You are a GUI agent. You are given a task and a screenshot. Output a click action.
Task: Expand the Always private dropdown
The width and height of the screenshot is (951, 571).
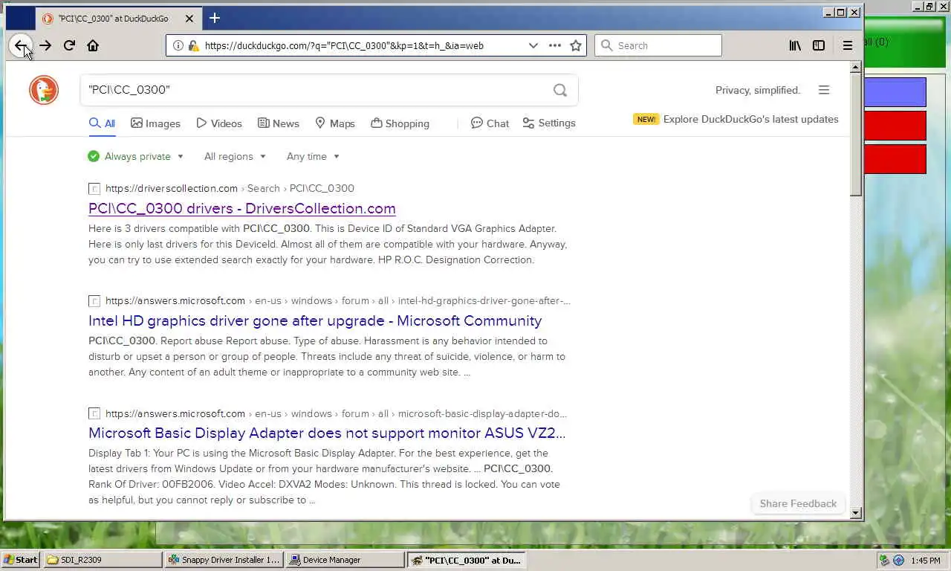coord(135,156)
